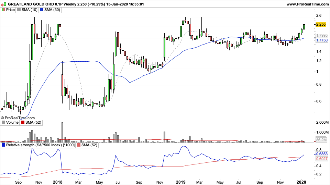Click the 2018 label on the time axis
This screenshot has height=185, width=330.
[x=58, y=182]
